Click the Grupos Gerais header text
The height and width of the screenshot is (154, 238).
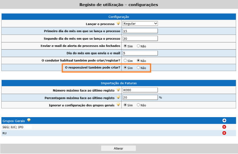tap(13, 121)
